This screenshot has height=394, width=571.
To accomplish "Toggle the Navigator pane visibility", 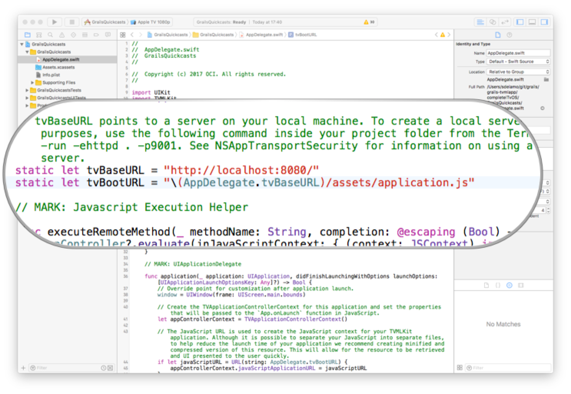I will 520,22.
